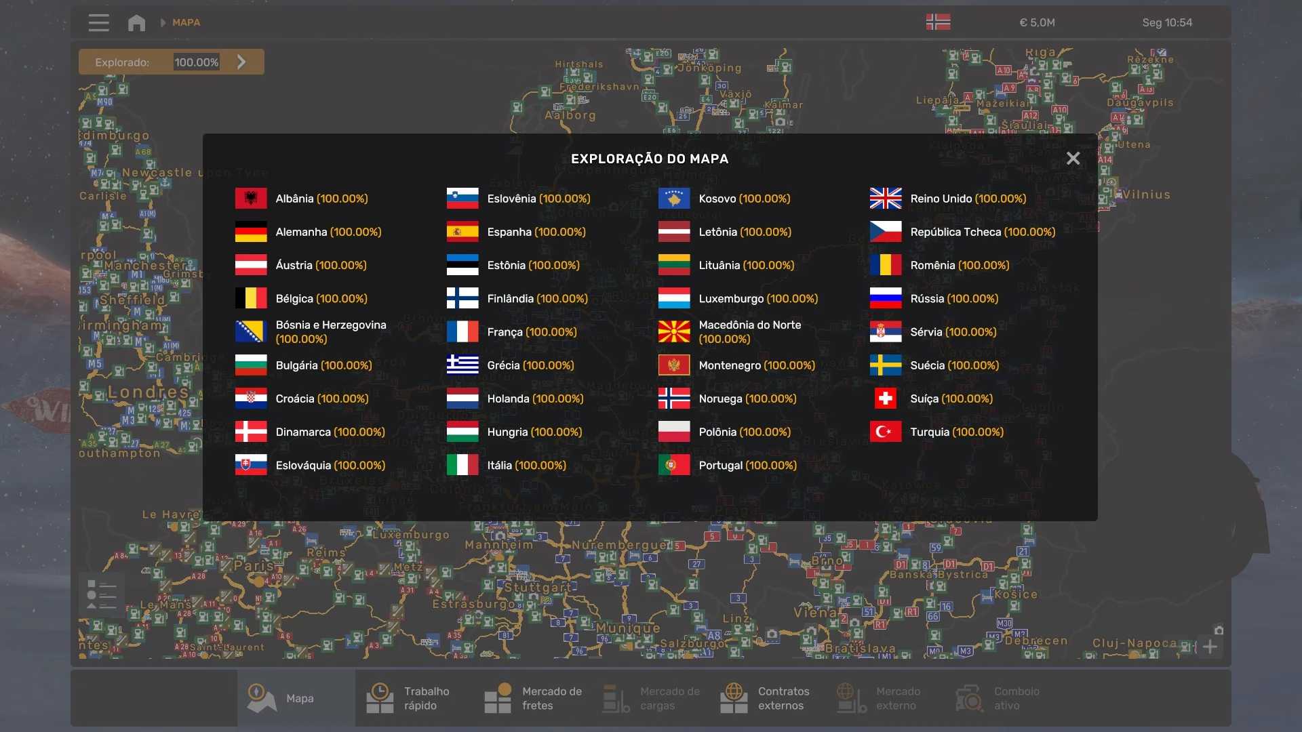
Task: Click the MAPA breadcrumb label
Action: pyautogui.click(x=186, y=22)
